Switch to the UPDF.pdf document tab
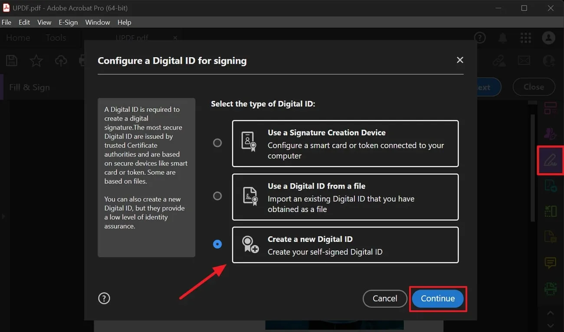This screenshot has height=332, width=564. [131, 38]
